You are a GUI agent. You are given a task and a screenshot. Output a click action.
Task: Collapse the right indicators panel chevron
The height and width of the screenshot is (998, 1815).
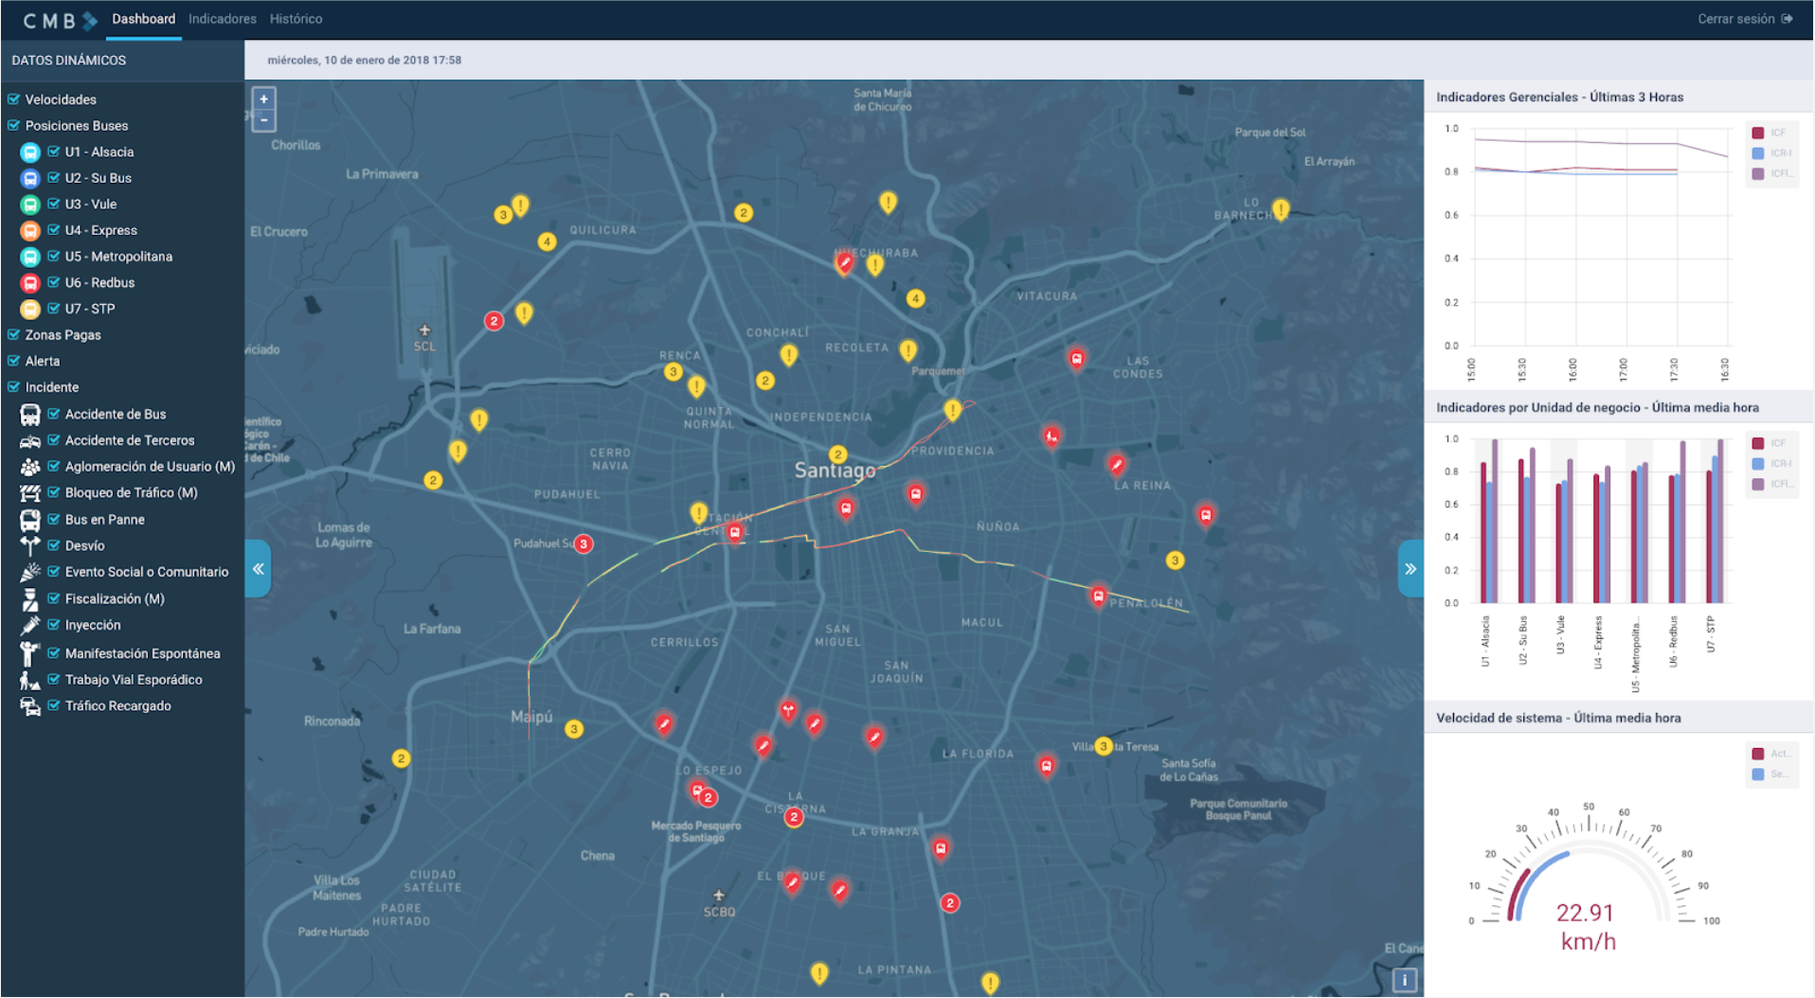click(1410, 569)
